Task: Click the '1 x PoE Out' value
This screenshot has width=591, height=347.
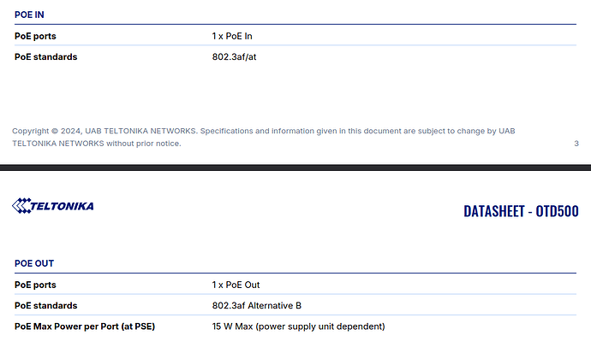Action: 236,285
